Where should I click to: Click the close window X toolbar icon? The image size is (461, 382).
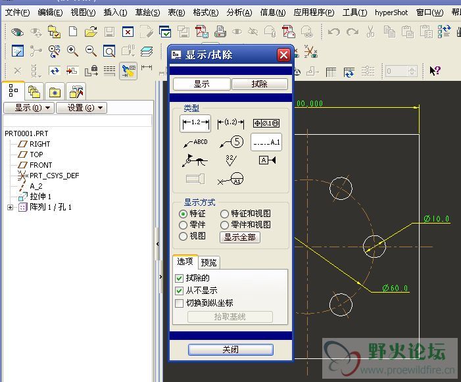[128, 32]
